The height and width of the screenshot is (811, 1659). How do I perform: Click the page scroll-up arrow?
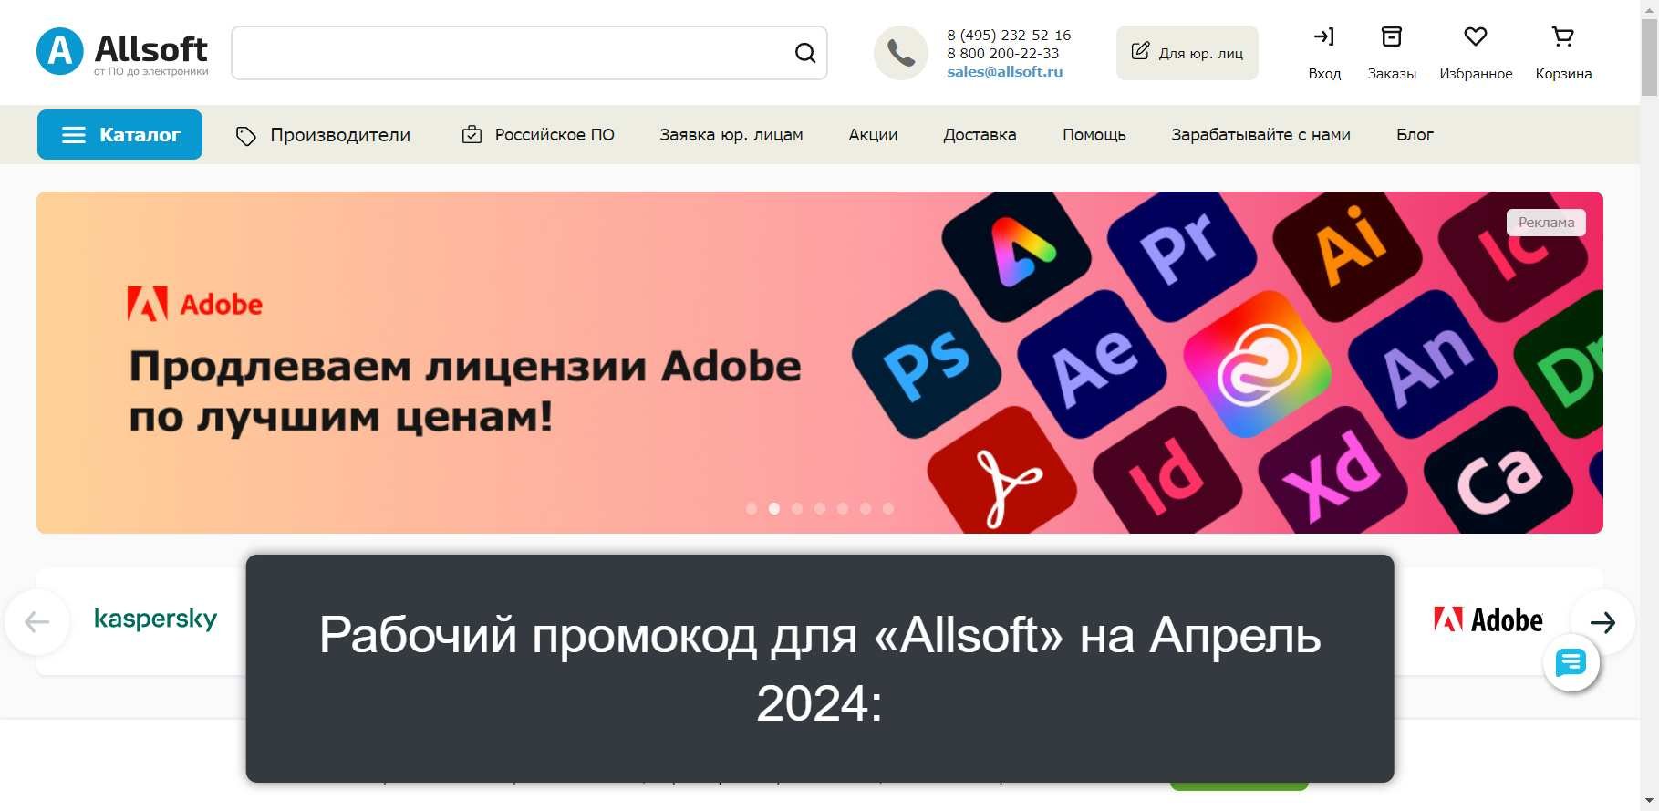[x=1649, y=7]
